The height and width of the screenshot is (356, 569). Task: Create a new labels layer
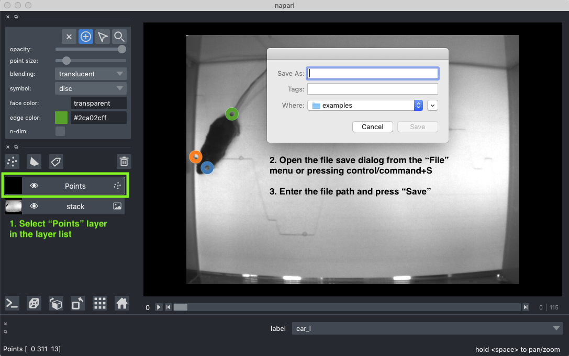click(55, 162)
